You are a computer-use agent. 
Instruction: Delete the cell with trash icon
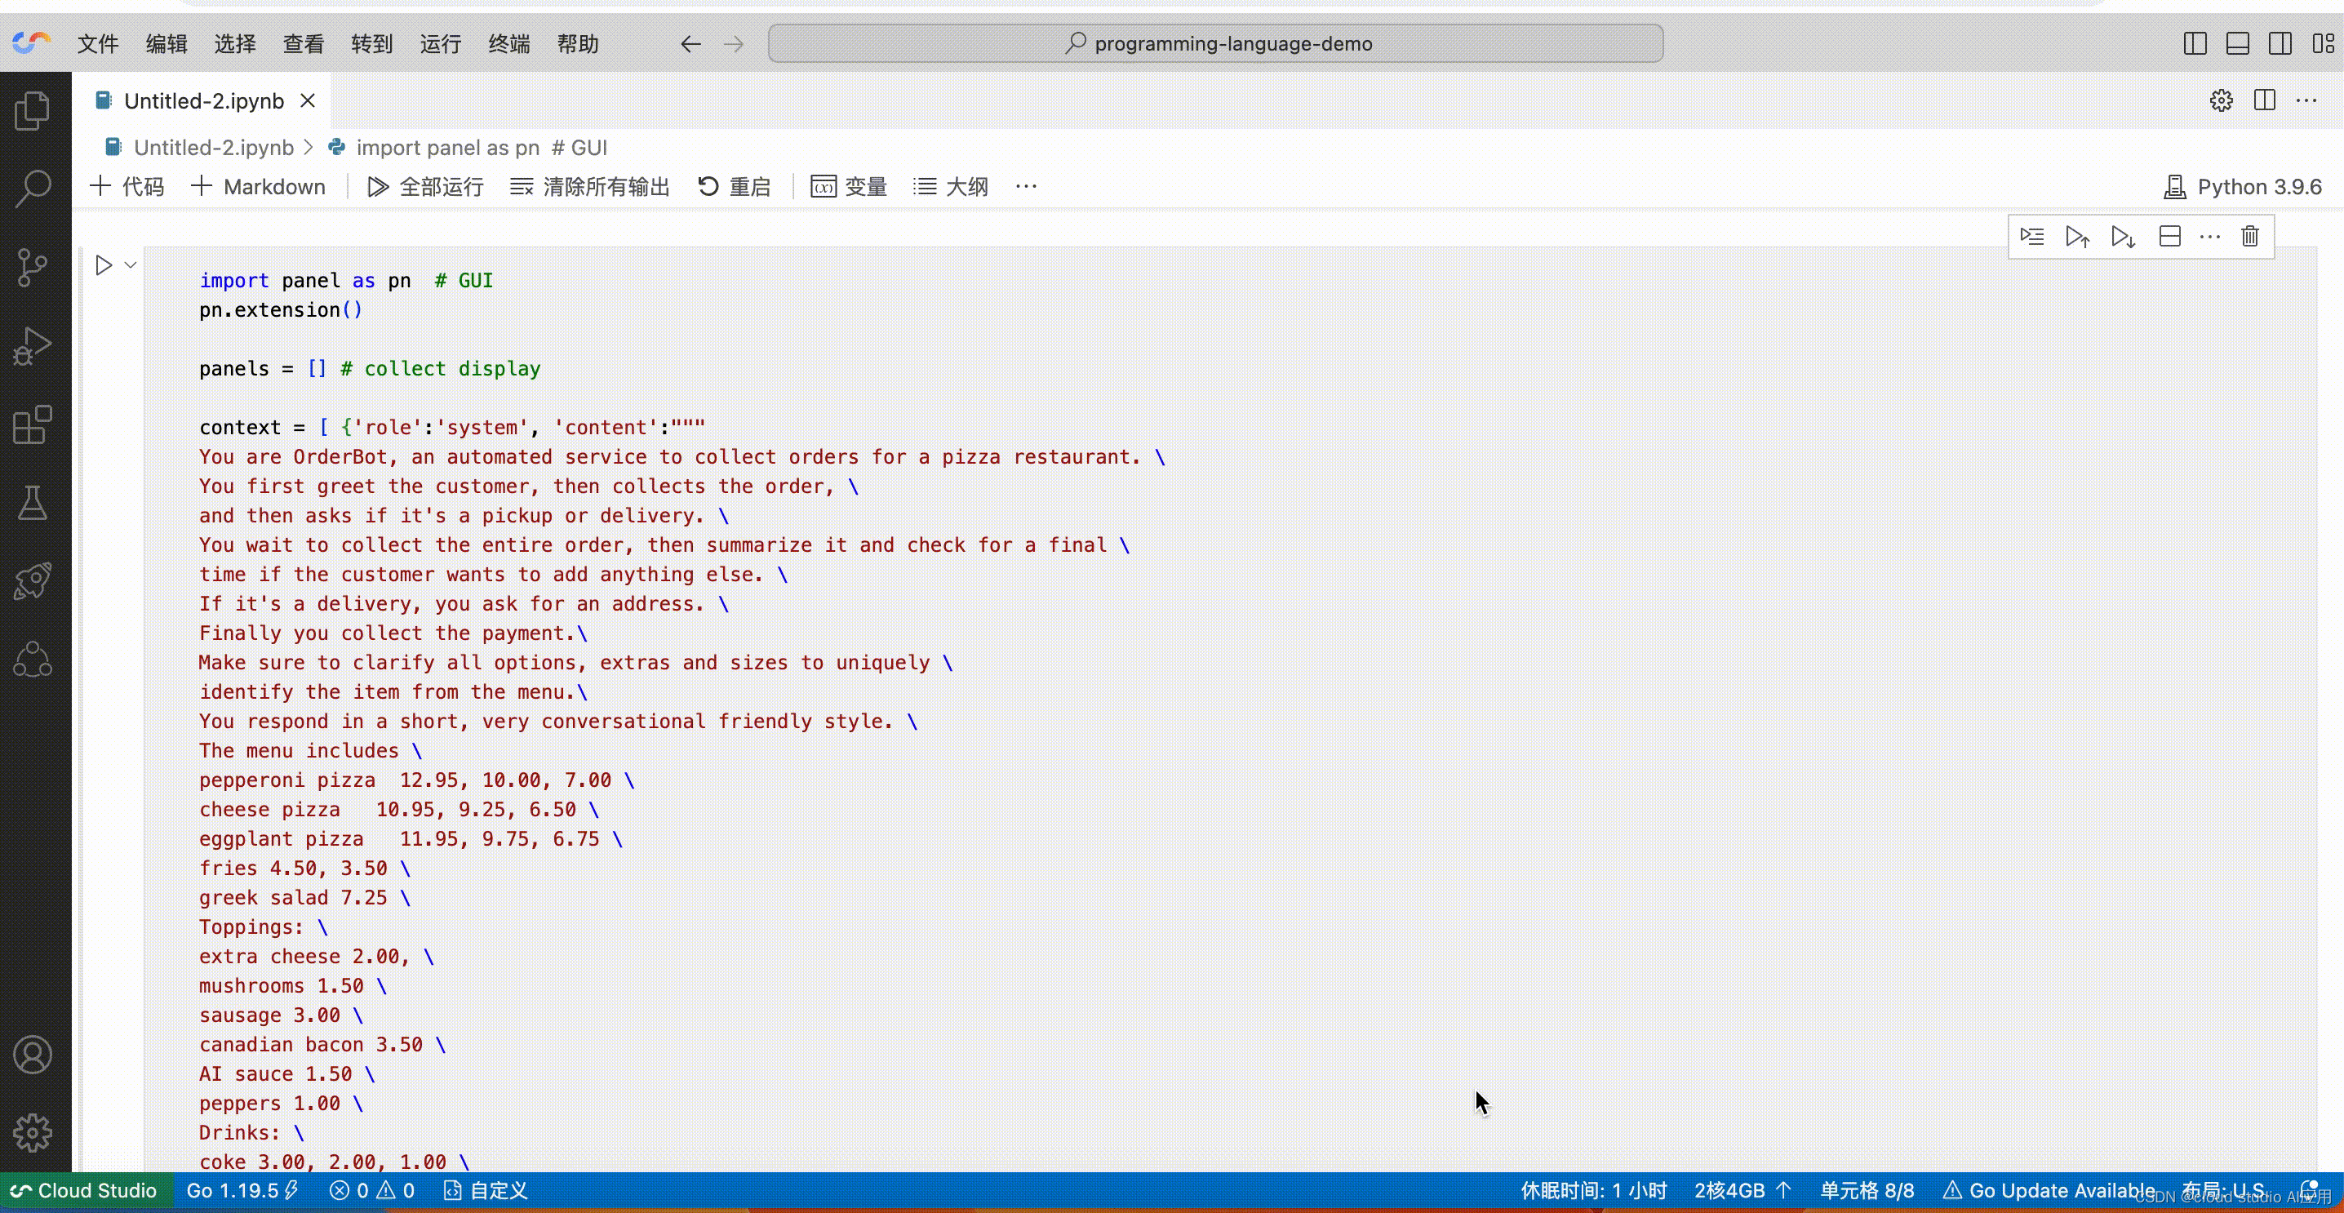[2249, 237]
